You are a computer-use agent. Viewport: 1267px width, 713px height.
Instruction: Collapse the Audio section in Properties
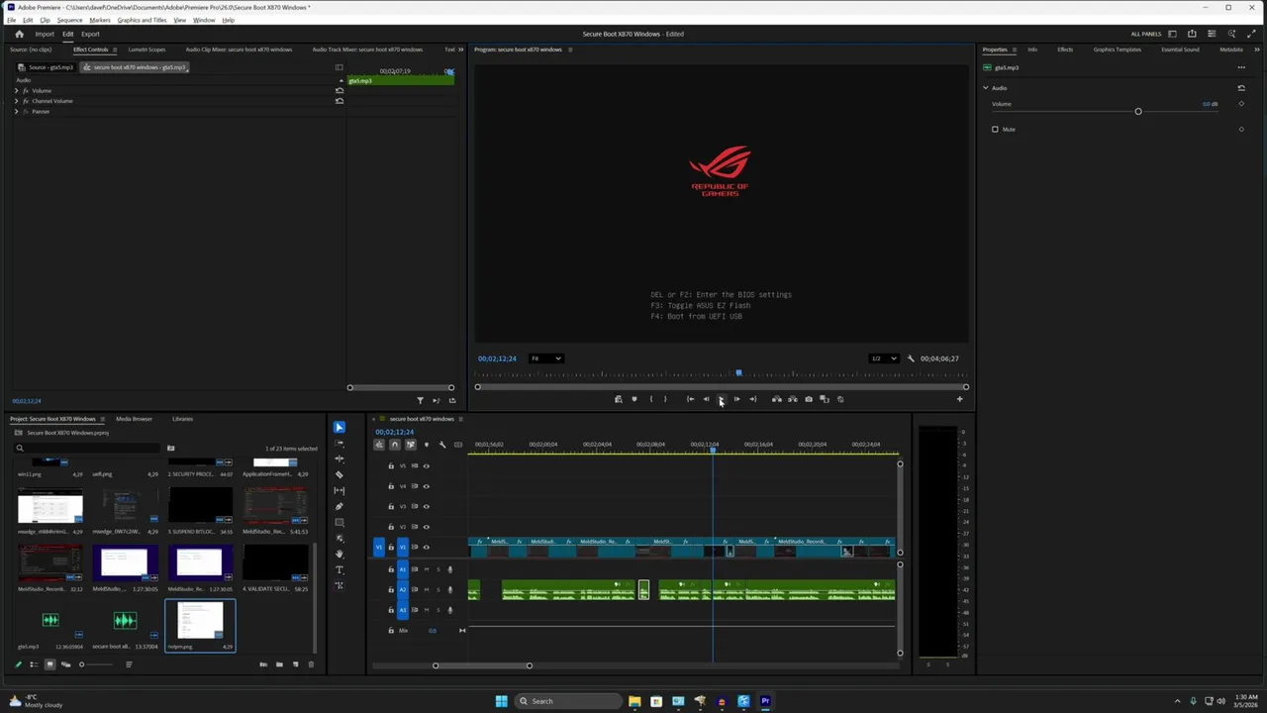[x=986, y=88]
